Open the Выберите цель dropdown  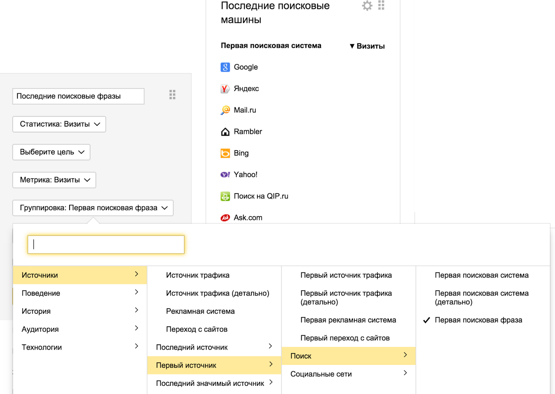click(x=51, y=152)
